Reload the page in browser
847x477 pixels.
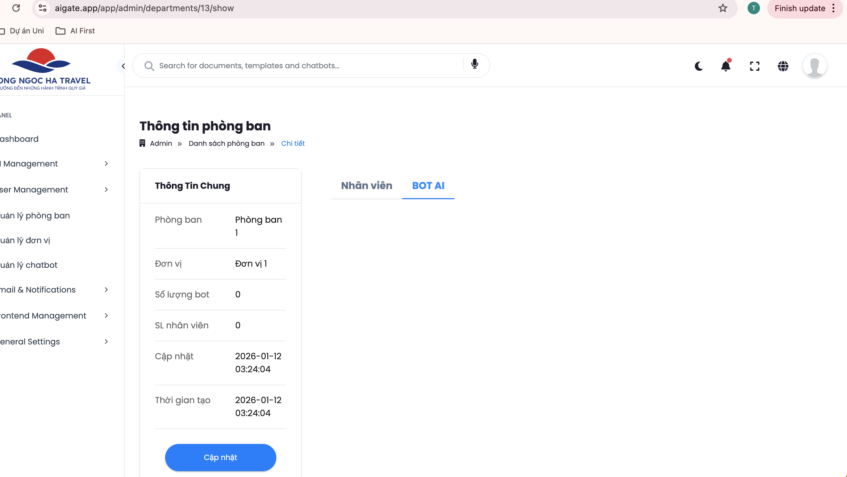point(16,8)
